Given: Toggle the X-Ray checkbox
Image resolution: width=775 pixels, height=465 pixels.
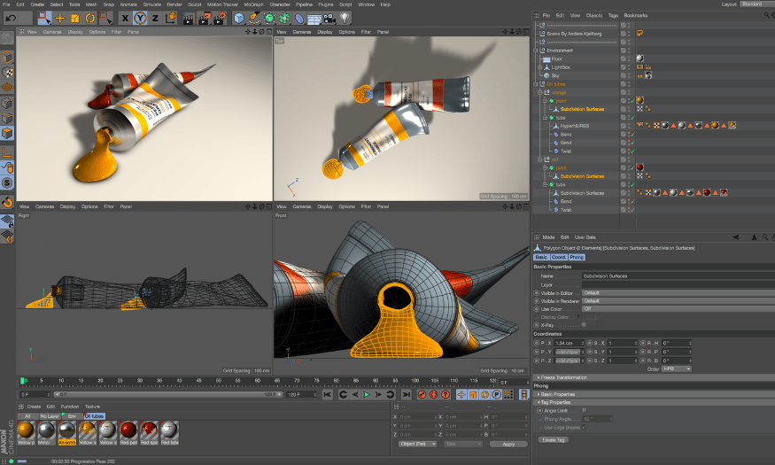Looking at the screenshot, I should tap(585, 325).
